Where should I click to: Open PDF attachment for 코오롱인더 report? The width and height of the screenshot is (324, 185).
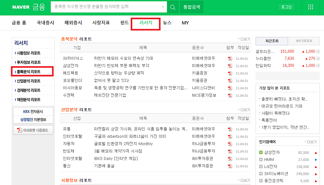230,81
